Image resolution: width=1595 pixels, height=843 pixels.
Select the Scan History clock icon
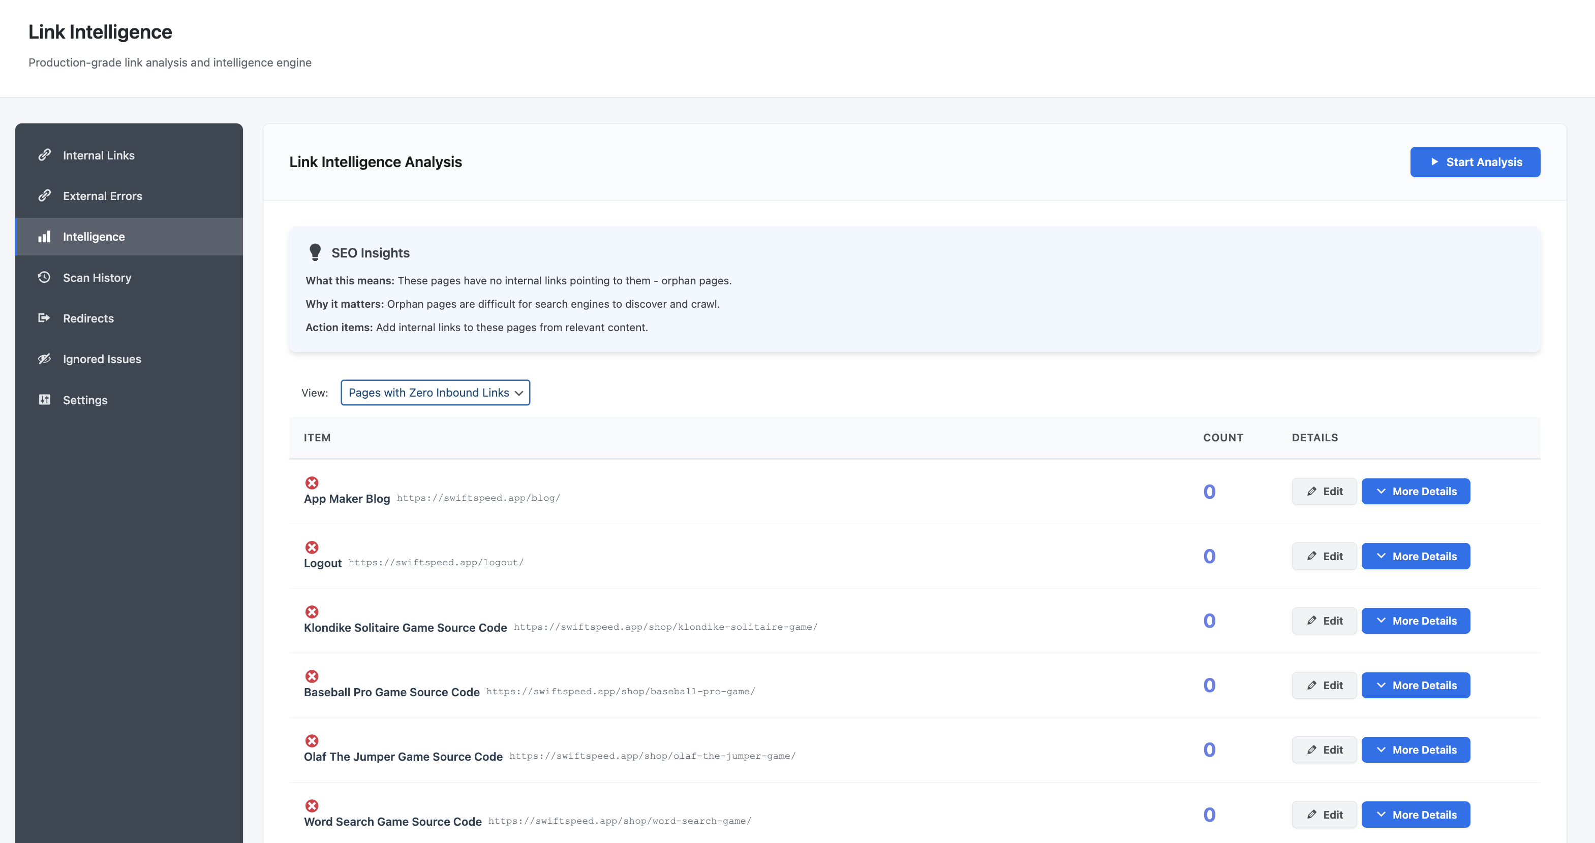(44, 277)
